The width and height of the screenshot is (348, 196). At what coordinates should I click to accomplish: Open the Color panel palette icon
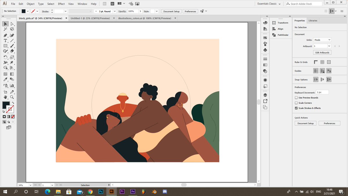[265, 23]
